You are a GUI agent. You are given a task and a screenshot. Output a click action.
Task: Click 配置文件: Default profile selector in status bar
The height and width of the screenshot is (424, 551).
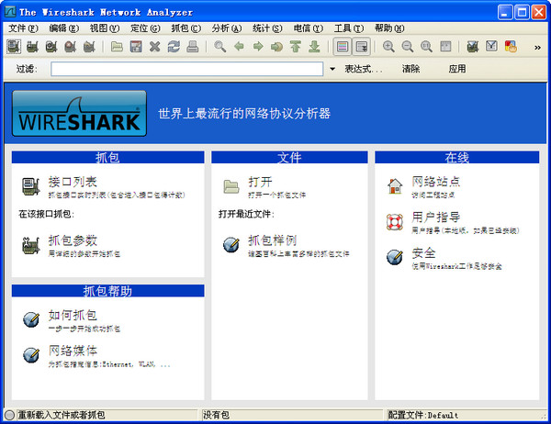click(422, 415)
